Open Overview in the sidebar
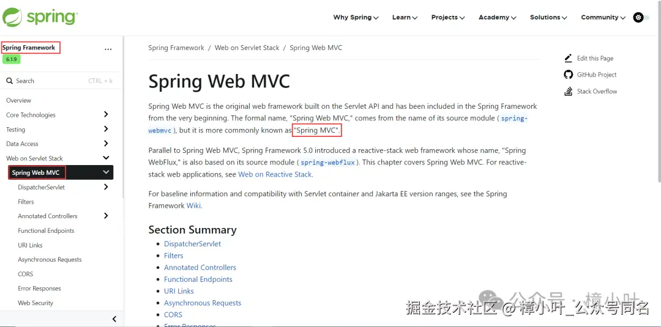This screenshot has height=327, width=661. coord(18,101)
